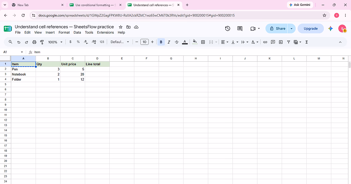
Task: View the cloud save status
Action: (x=136, y=27)
